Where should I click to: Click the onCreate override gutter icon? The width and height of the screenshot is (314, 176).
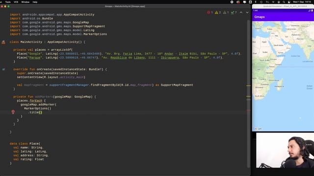pos(3,69)
